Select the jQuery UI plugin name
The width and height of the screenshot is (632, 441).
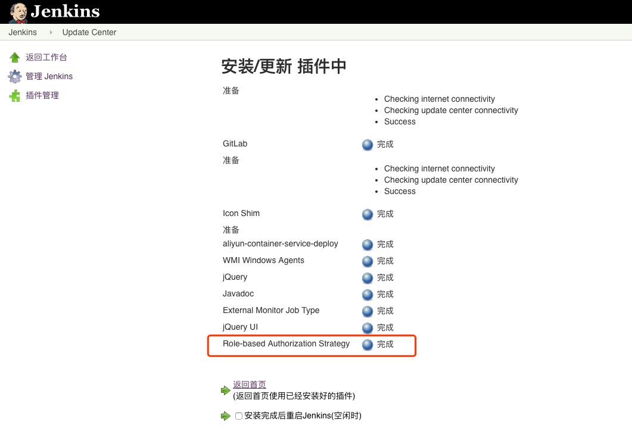point(240,327)
